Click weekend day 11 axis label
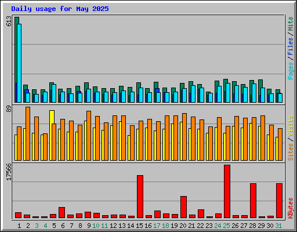Screen dimensions: 297x232 coord(104,226)
